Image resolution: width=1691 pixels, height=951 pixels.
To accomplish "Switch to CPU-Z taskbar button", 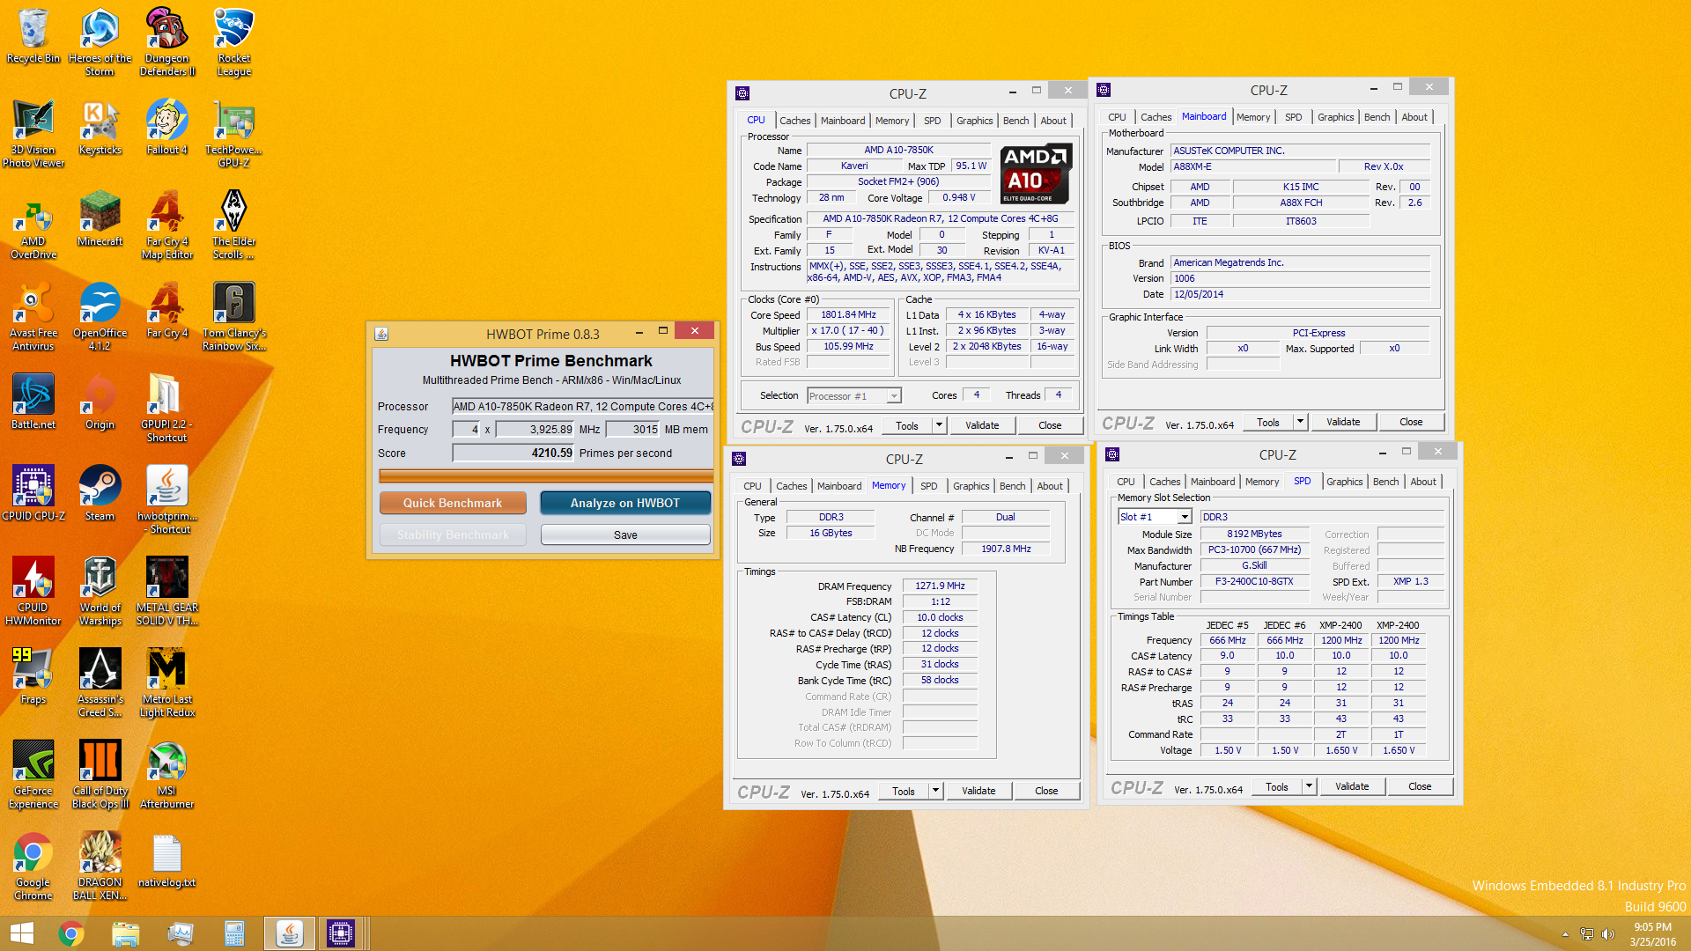I will coord(341,933).
